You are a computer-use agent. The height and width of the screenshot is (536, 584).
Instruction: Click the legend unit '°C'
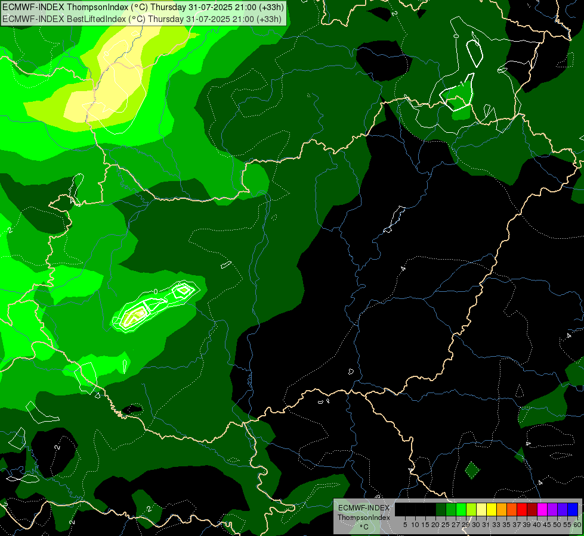(x=364, y=527)
